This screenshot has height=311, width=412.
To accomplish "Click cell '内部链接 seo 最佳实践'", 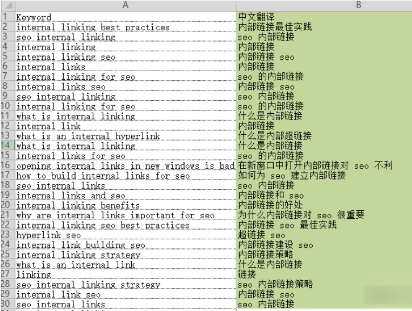I will click(324, 224).
